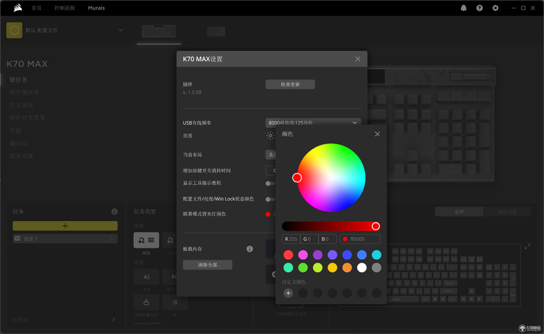Viewport: 544px width, 334px height.
Task: Open 当前布局 layout dropdown
Action: click(271, 155)
